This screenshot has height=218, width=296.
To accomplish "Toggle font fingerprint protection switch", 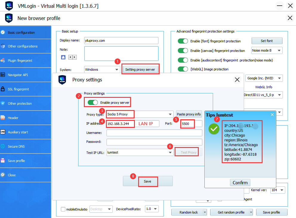I will click(x=183, y=41).
